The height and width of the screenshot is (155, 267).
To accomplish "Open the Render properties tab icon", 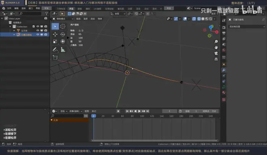I will point(224,27).
